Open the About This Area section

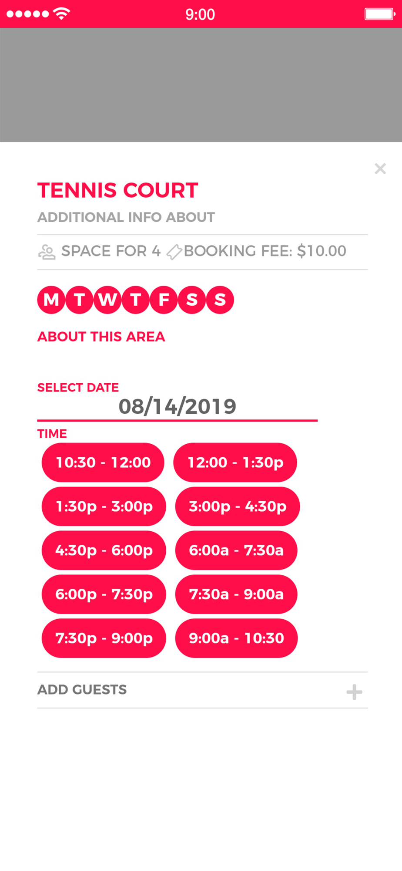point(101,337)
